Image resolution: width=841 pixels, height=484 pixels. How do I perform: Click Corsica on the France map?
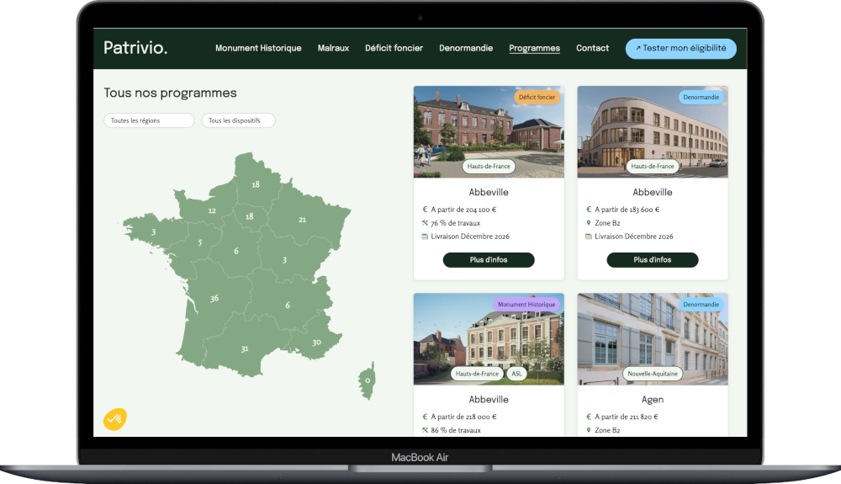(x=367, y=380)
